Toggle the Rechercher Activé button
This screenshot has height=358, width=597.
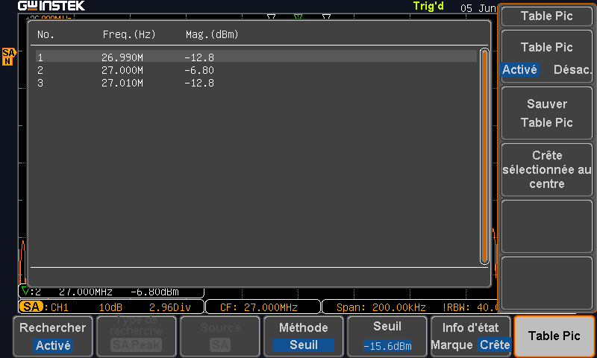pyautogui.click(x=53, y=336)
